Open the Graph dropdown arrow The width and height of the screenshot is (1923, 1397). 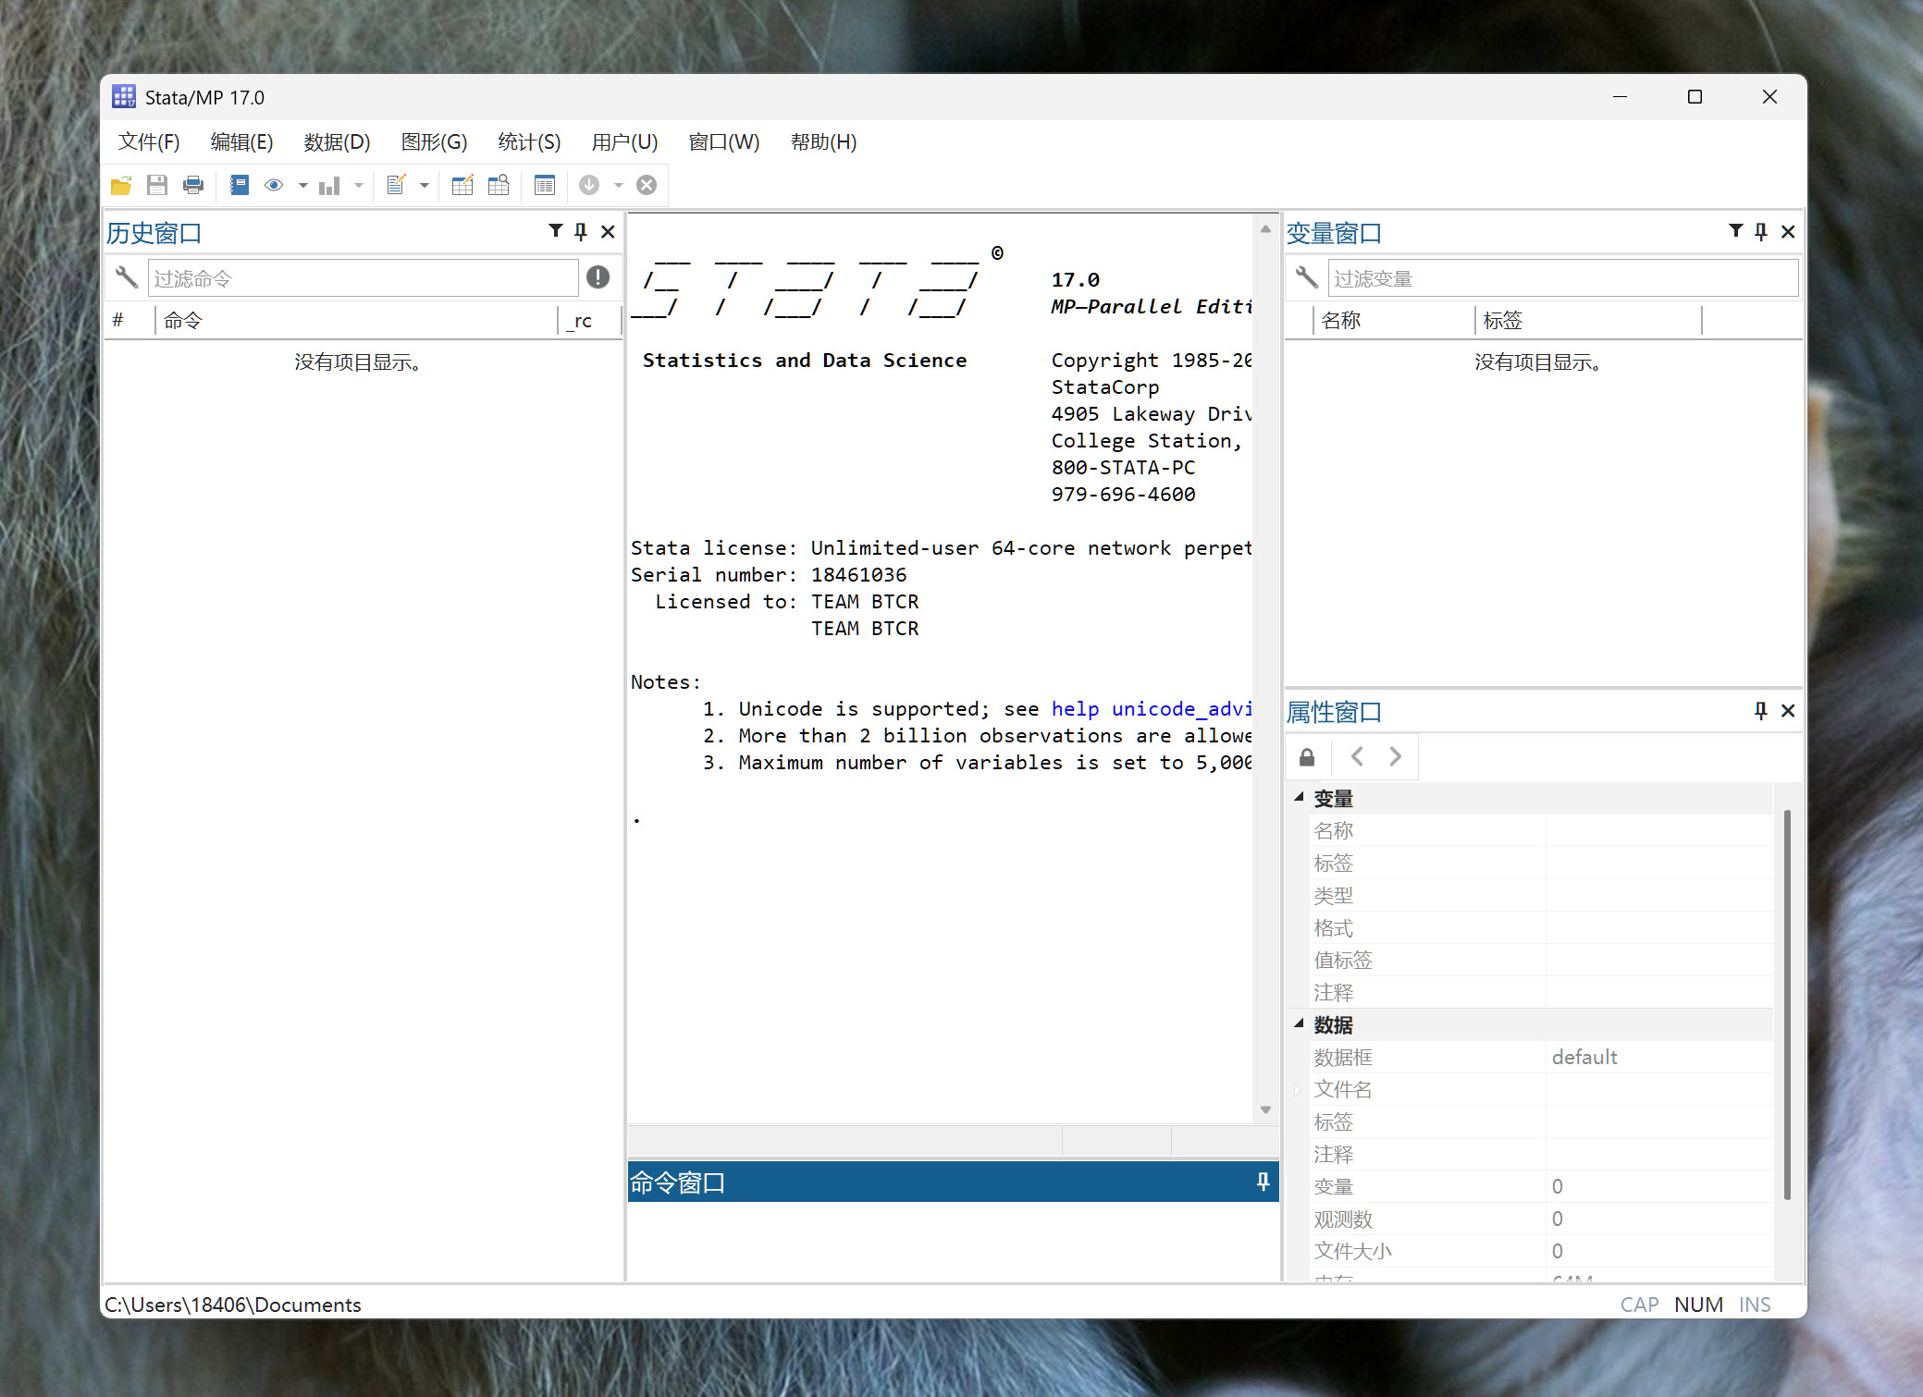[x=359, y=186]
